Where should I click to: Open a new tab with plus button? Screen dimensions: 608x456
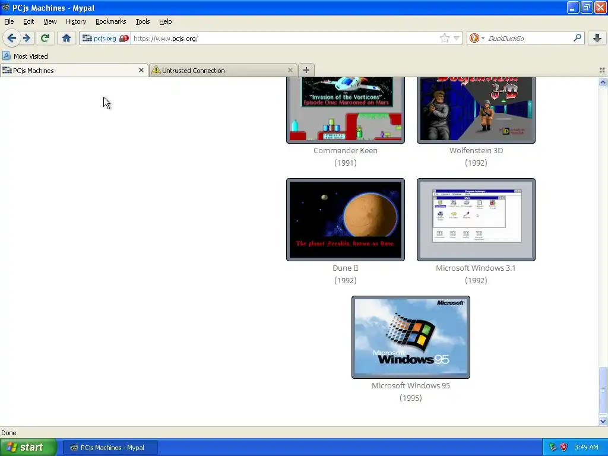(306, 70)
